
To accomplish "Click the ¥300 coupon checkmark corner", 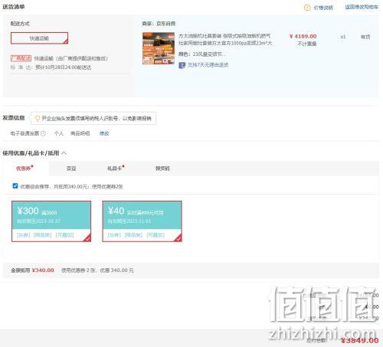I will point(87,238).
